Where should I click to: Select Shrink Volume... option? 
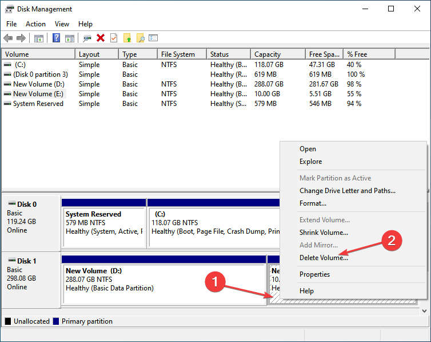(324, 233)
